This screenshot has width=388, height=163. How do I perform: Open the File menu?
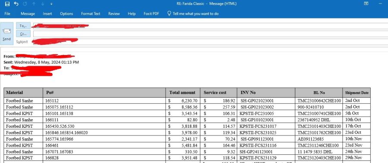[x=7, y=14]
